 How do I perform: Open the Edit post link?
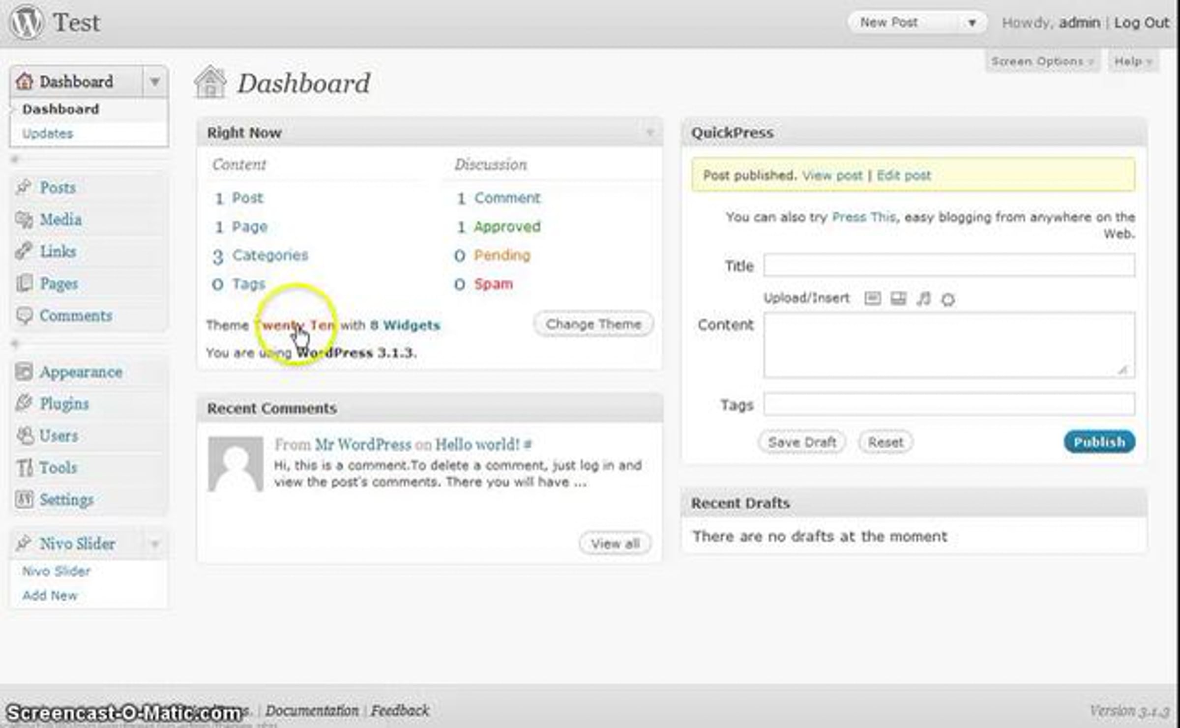click(x=904, y=175)
